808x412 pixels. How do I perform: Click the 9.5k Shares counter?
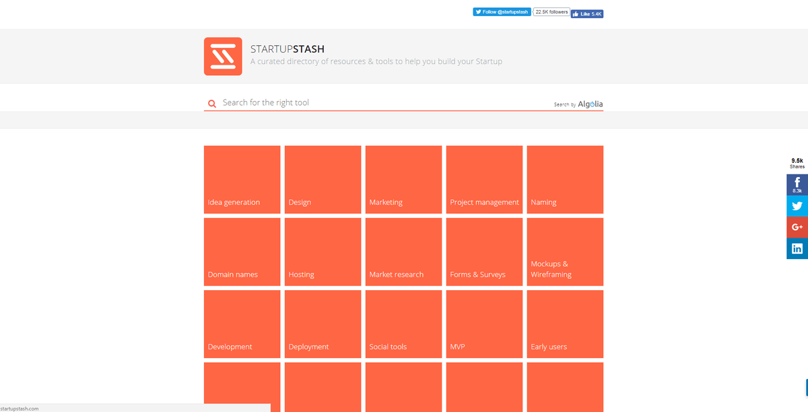(797, 164)
